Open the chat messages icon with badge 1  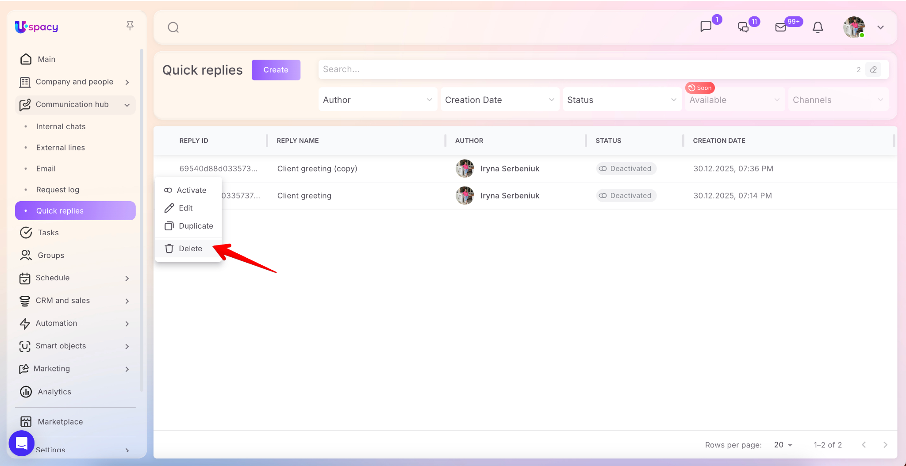pos(706,27)
